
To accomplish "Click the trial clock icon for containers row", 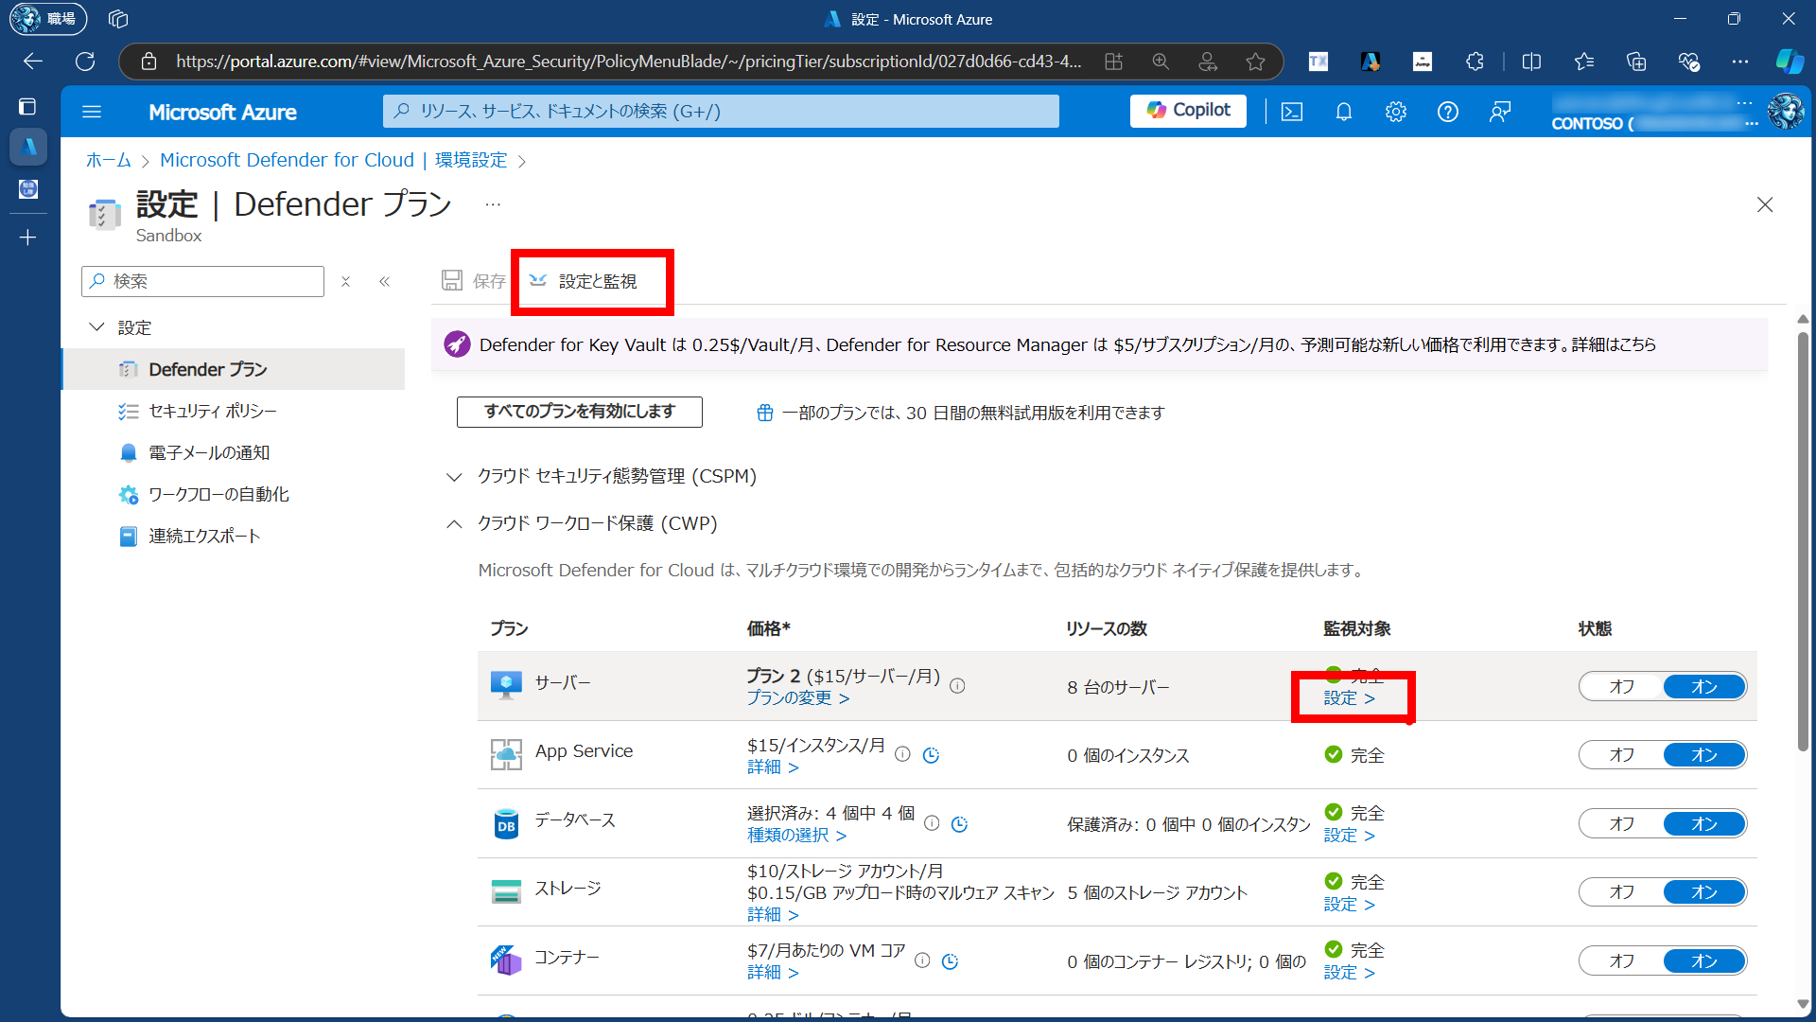I will pyautogui.click(x=950, y=960).
